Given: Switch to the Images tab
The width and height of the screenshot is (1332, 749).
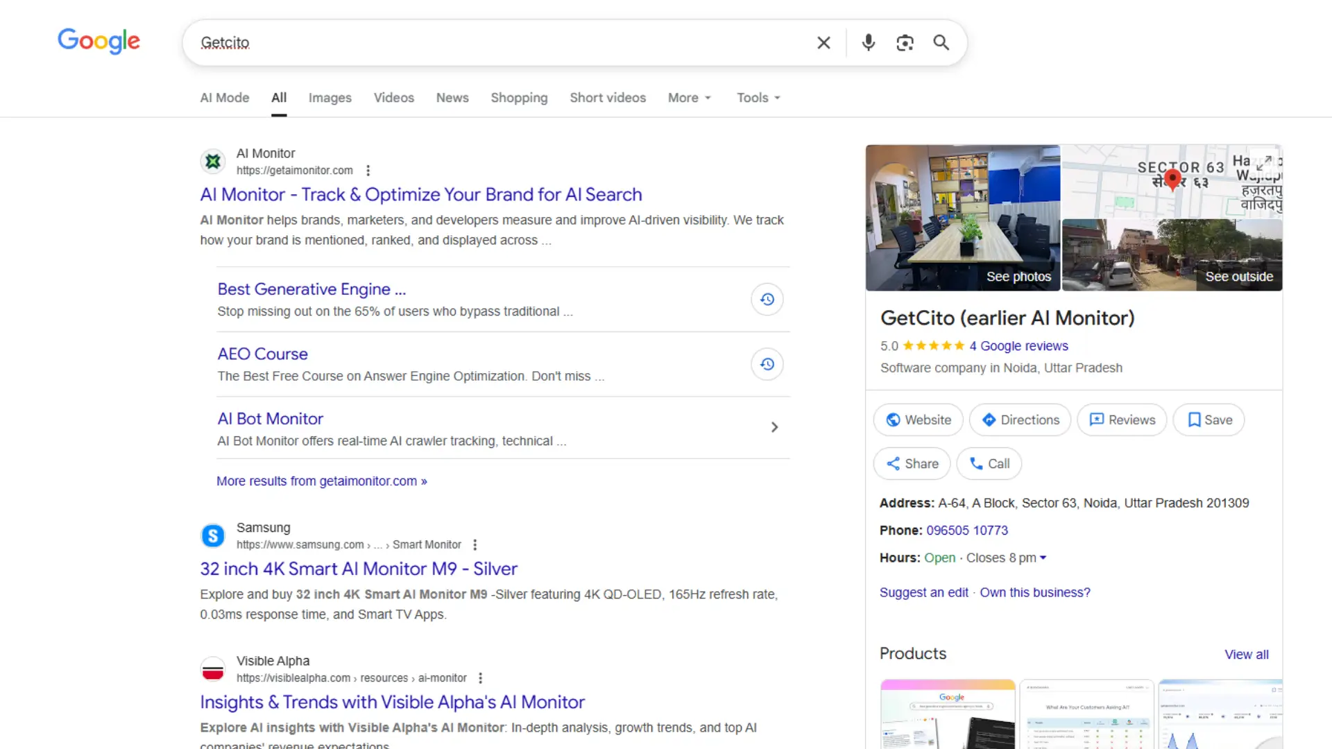Looking at the screenshot, I should pyautogui.click(x=330, y=98).
